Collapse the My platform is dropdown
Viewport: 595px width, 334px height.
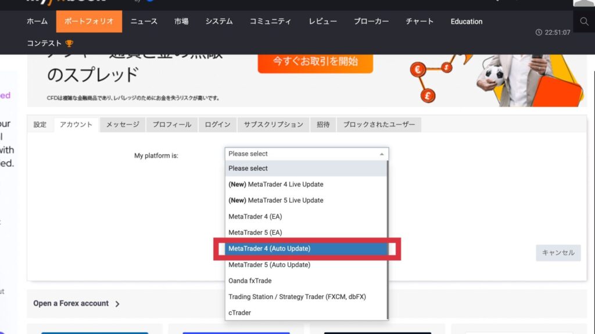point(307,154)
